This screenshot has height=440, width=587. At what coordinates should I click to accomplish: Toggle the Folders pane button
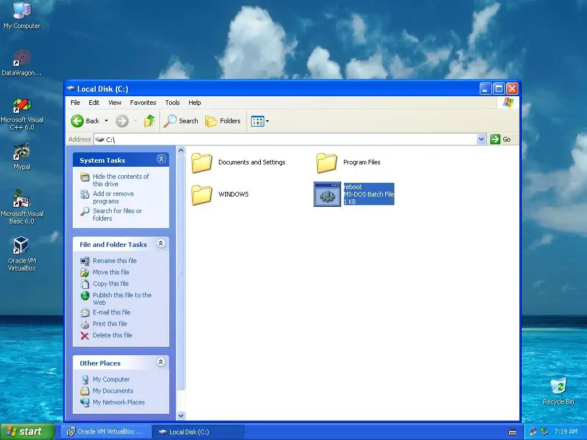coord(223,121)
